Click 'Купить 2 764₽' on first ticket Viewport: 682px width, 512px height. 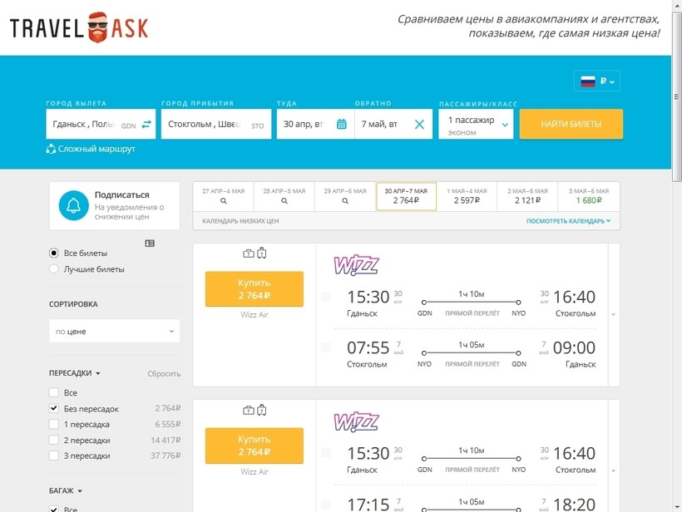pos(254,289)
